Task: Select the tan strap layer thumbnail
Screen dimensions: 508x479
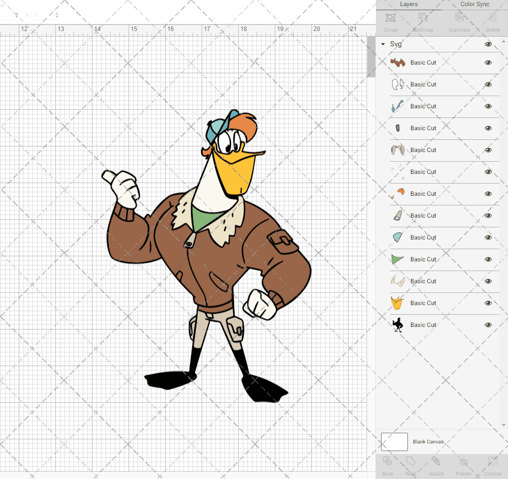Action: [398, 215]
